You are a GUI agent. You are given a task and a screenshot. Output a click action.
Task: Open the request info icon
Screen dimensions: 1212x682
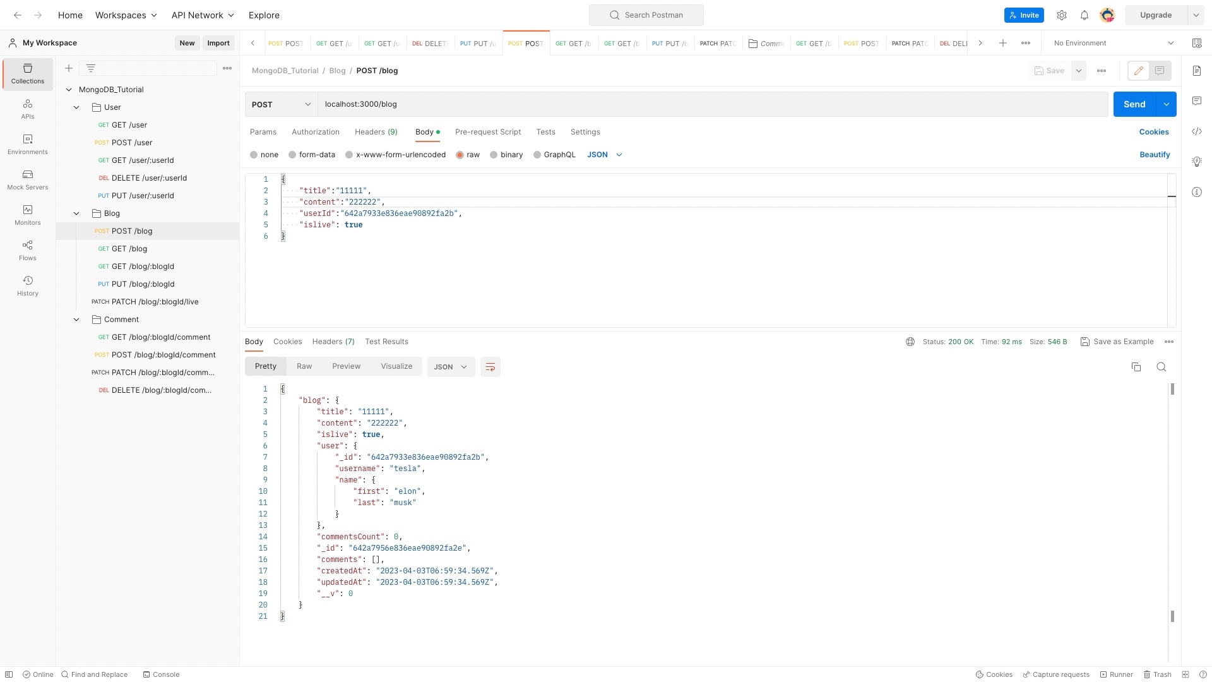[x=1197, y=192]
